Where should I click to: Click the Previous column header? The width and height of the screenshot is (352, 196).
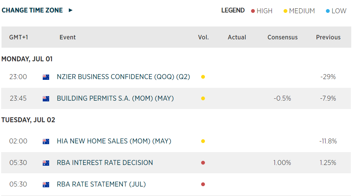pos(328,37)
